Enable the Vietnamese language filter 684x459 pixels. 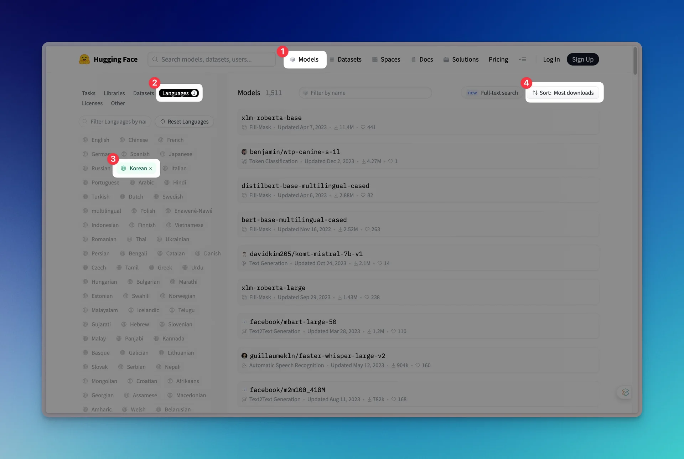click(x=185, y=225)
